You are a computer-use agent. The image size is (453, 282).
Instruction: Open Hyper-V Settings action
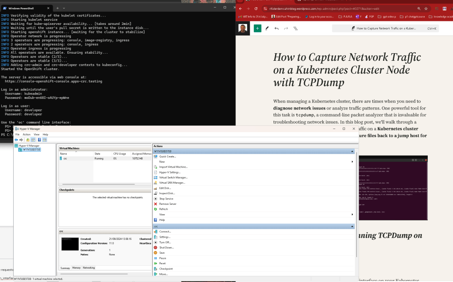170,172
